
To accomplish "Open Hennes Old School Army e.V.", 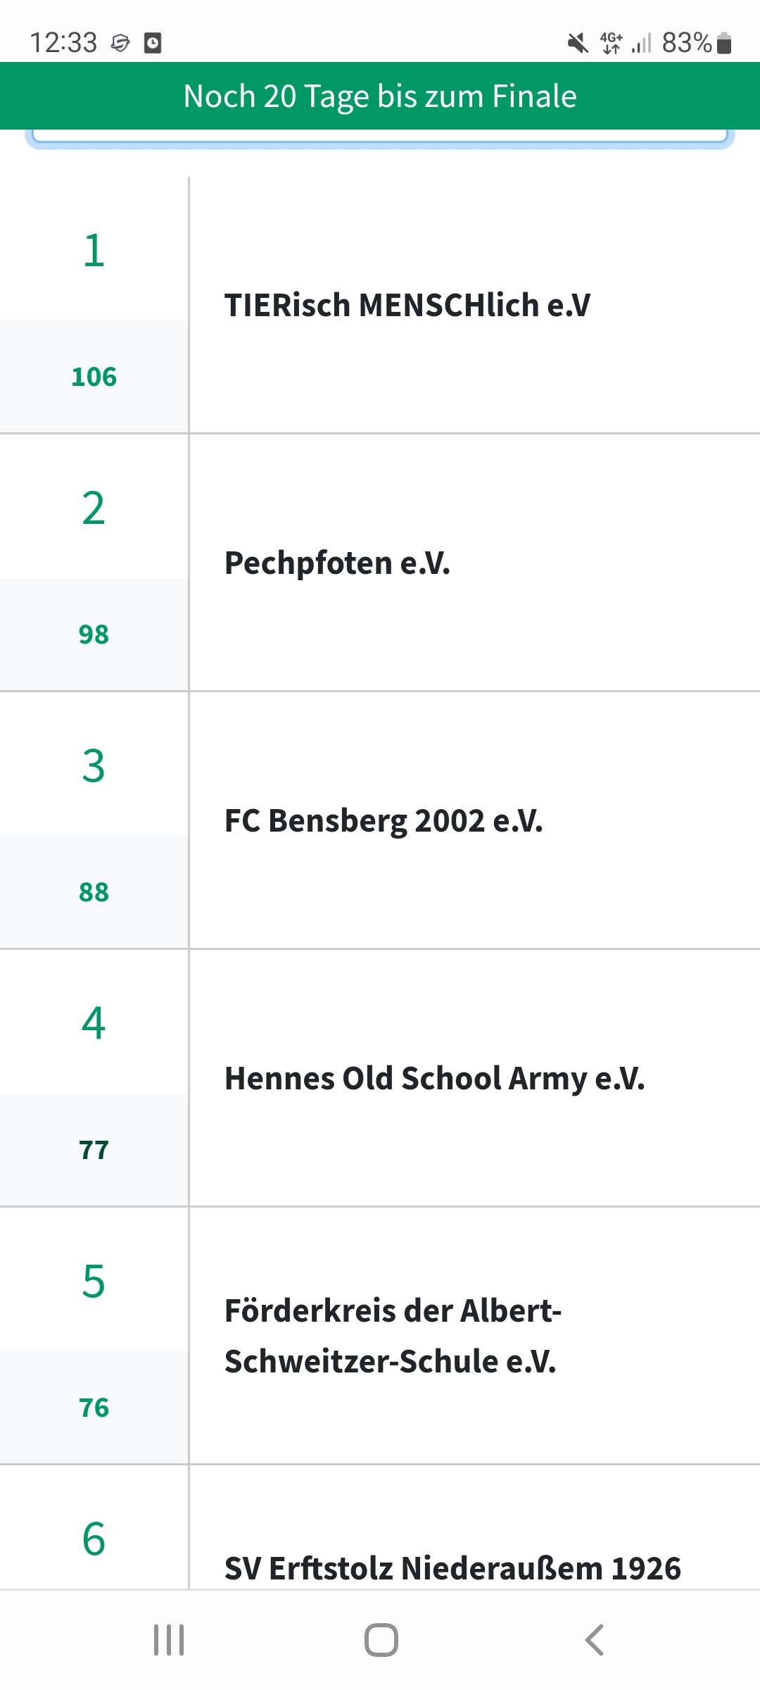I will click(434, 1079).
